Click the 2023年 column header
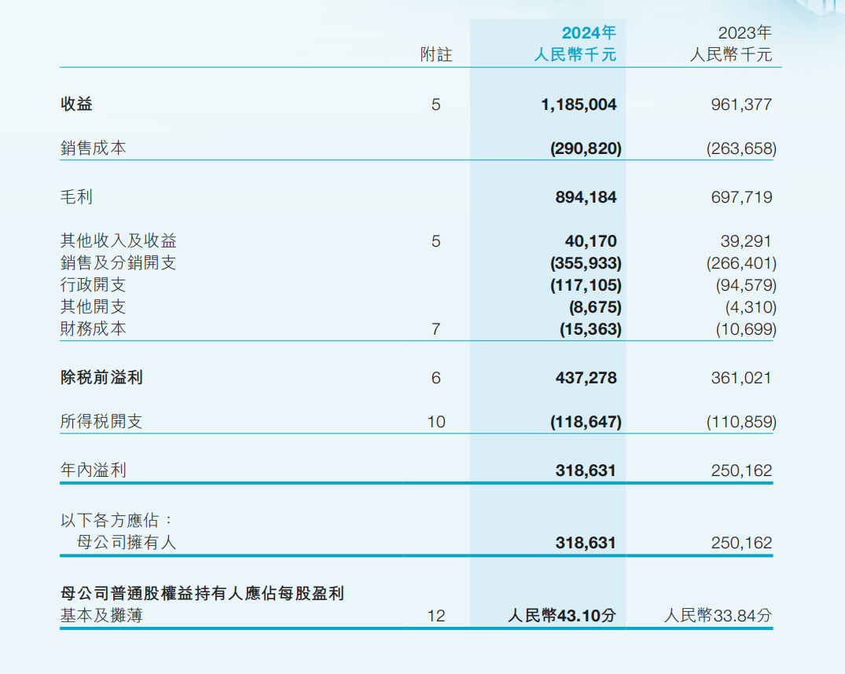 (x=744, y=33)
